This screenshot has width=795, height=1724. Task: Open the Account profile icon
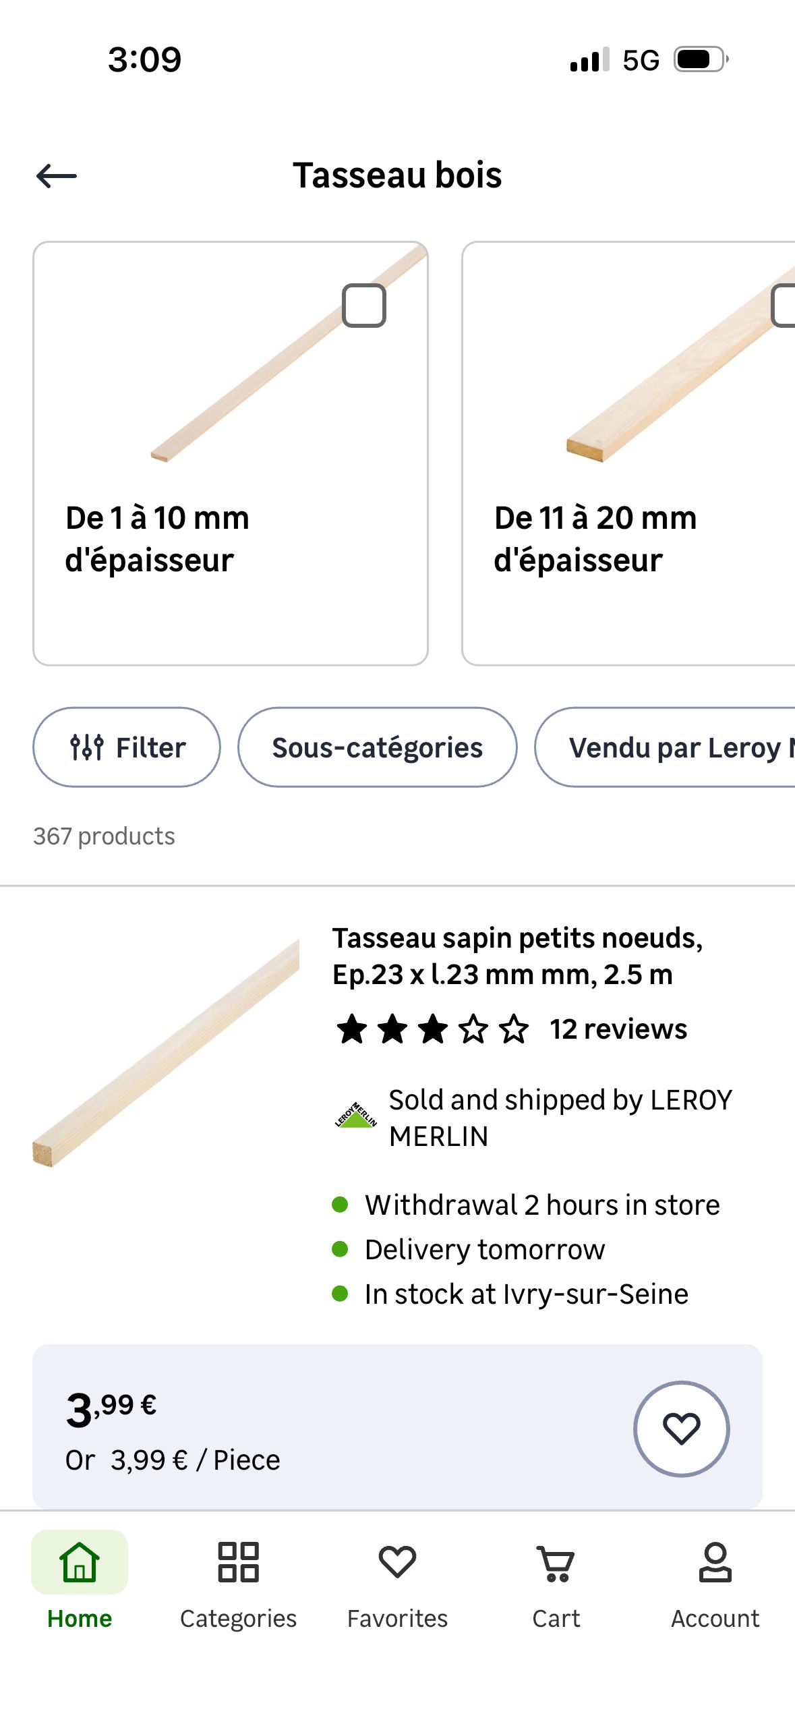pos(715,1562)
